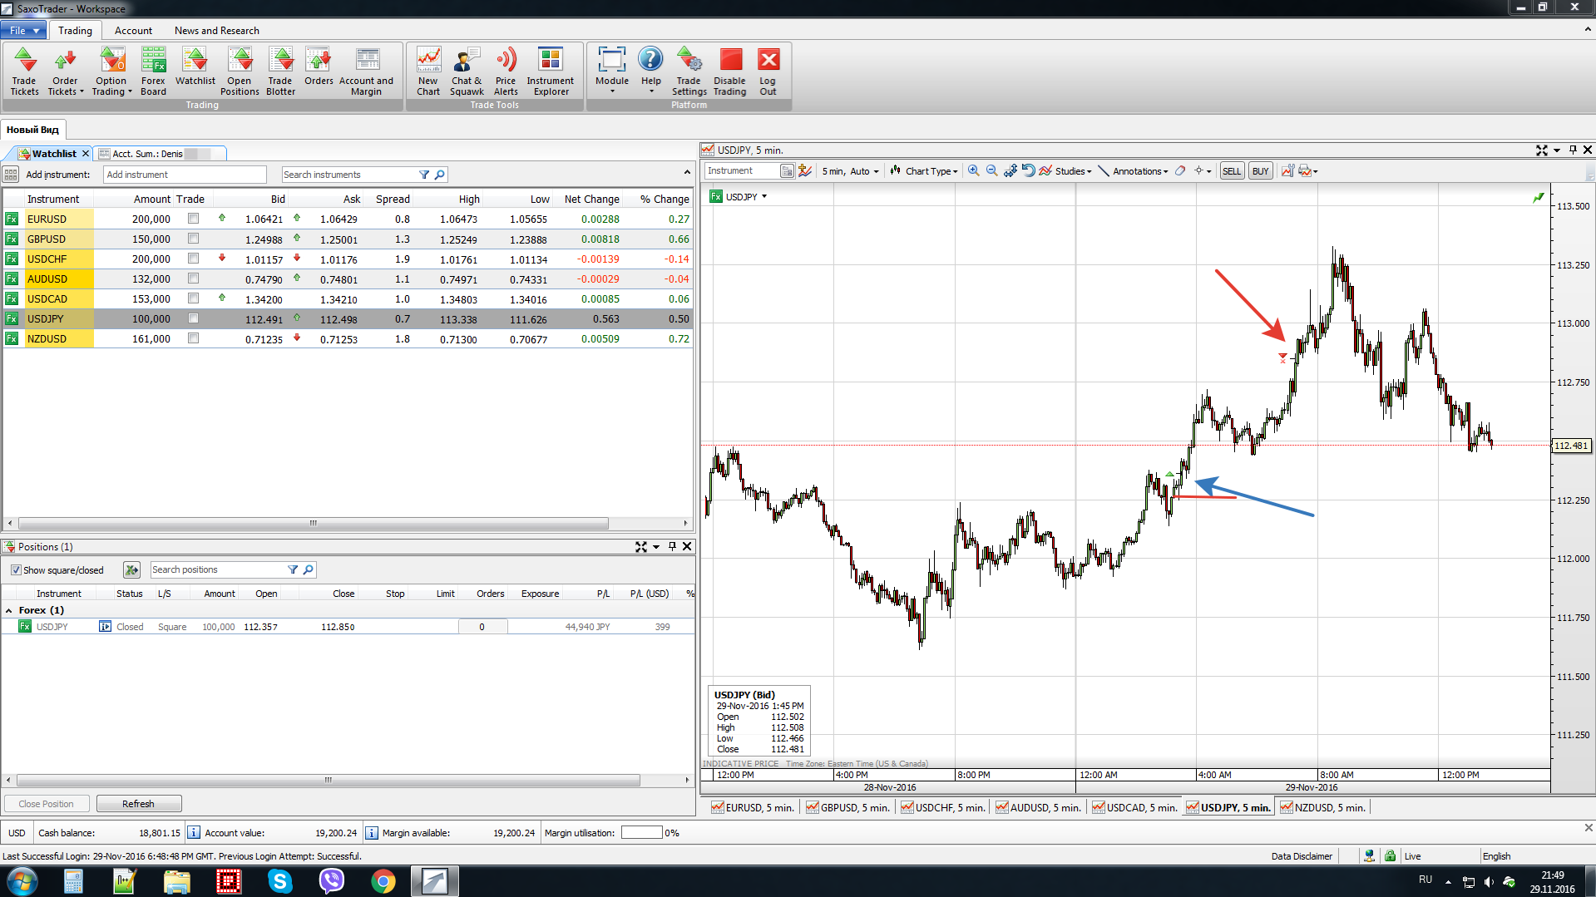Open Google Chrome from the taskbar
Image resolution: width=1596 pixels, height=897 pixels.
(383, 880)
